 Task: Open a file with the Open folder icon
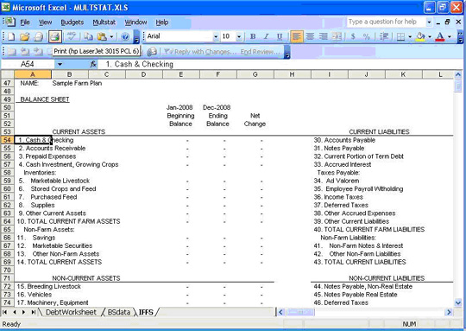(x=25, y=36)
